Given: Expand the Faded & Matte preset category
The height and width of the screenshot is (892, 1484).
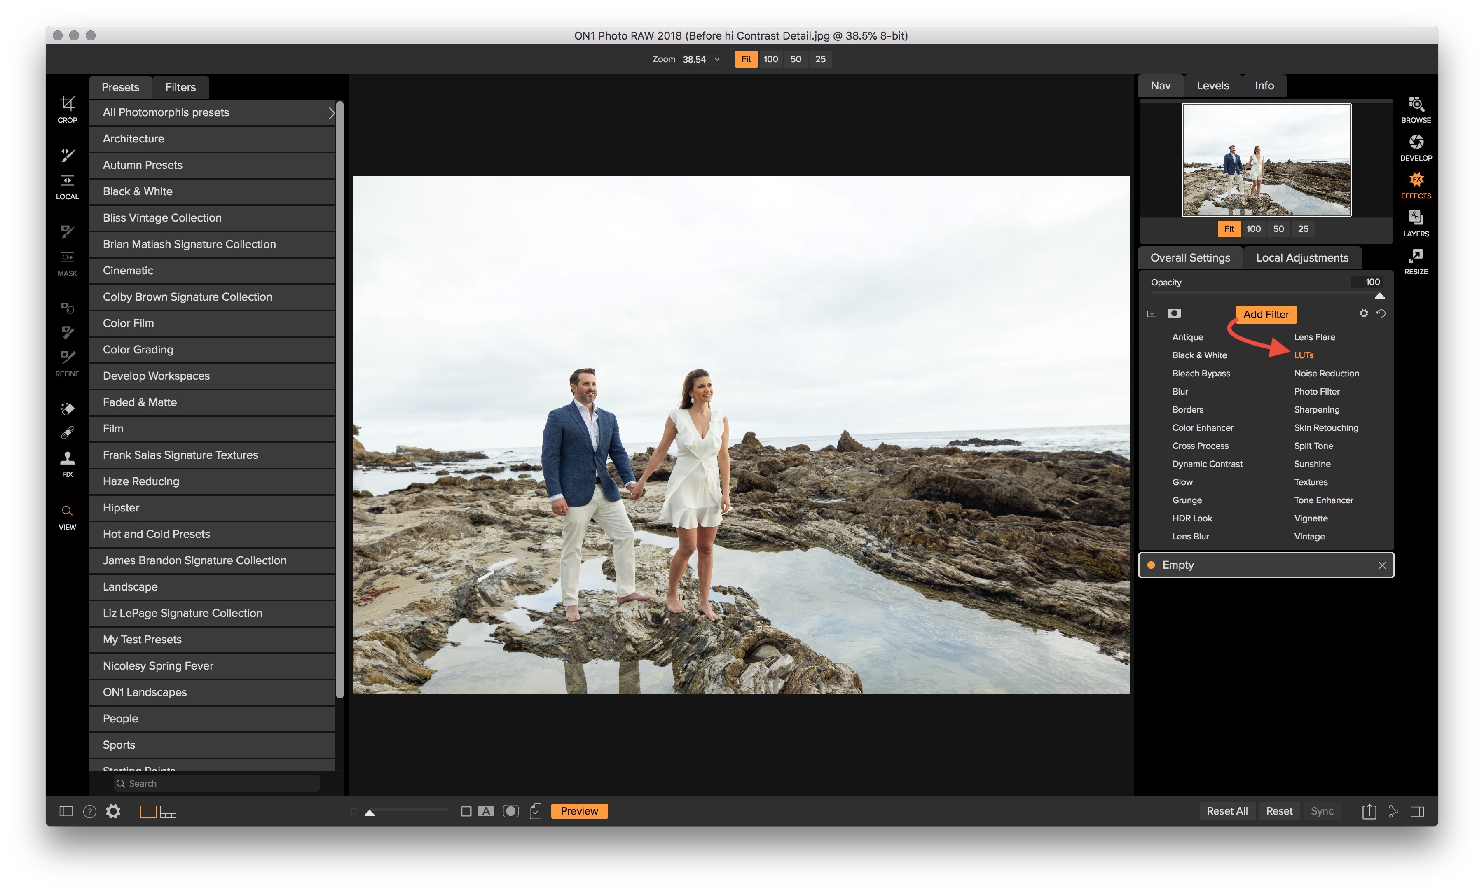Looking at the screenshot, I should [212, 403].
